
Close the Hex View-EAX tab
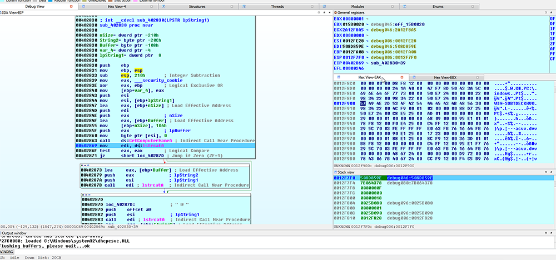[402, 77]
